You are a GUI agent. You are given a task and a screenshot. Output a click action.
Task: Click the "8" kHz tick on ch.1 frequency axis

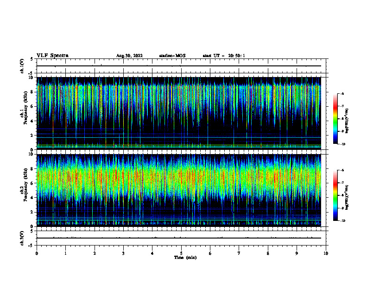click(x=32, y=92)
